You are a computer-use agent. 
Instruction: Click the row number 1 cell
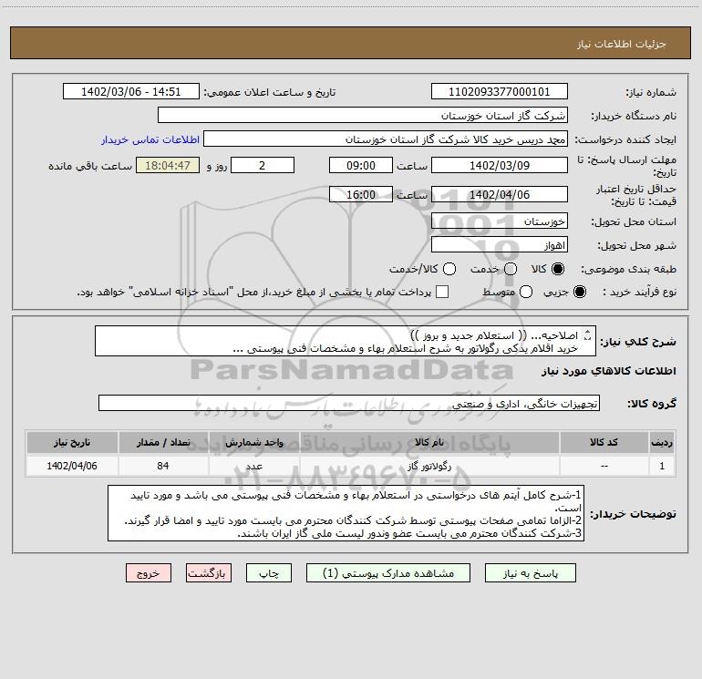662,466
